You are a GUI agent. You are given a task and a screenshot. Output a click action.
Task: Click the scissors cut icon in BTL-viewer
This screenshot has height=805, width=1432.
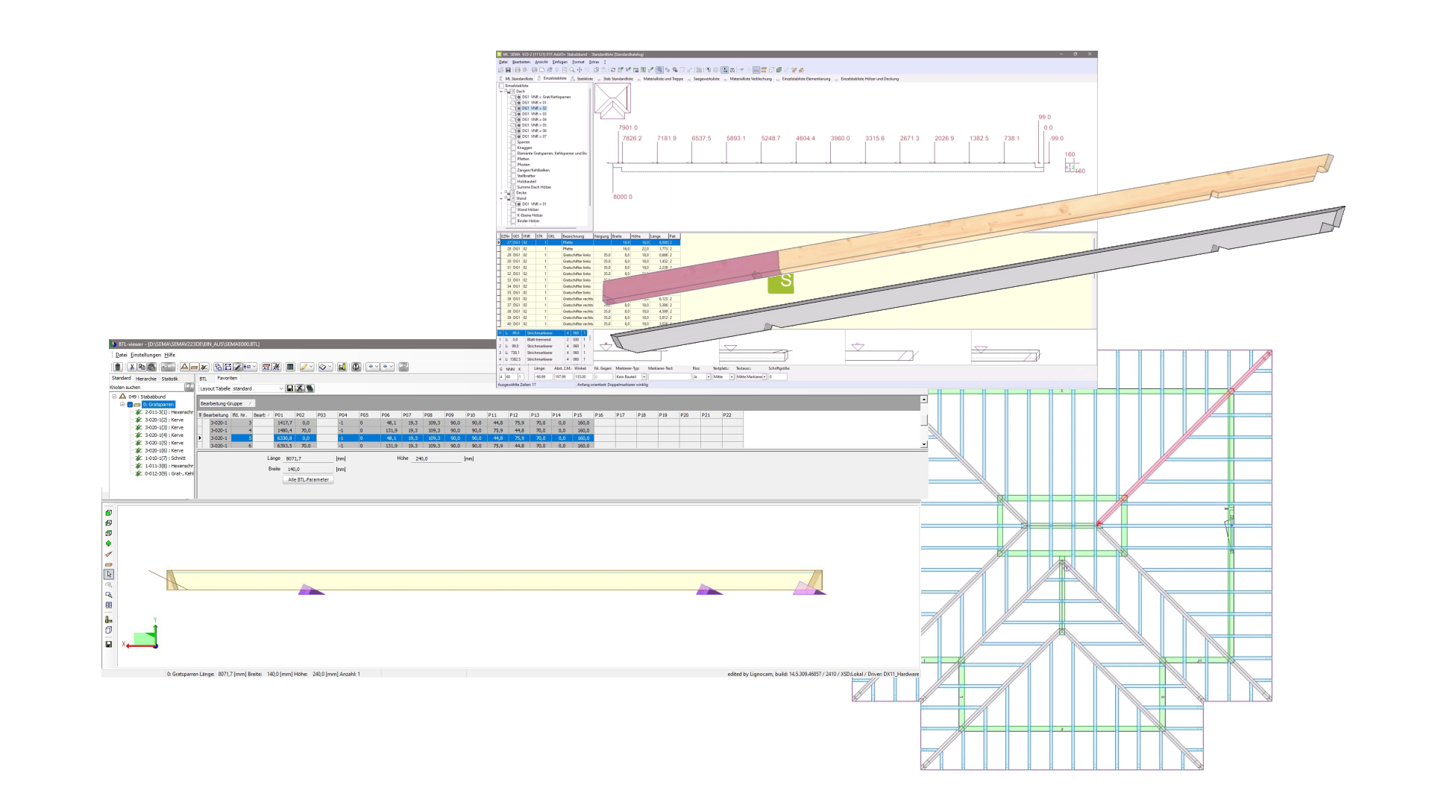pos(132,367)
